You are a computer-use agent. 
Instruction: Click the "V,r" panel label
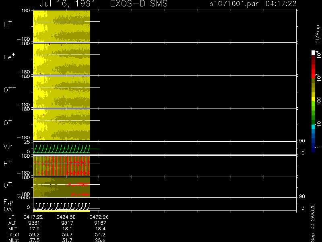click(8, 146)
